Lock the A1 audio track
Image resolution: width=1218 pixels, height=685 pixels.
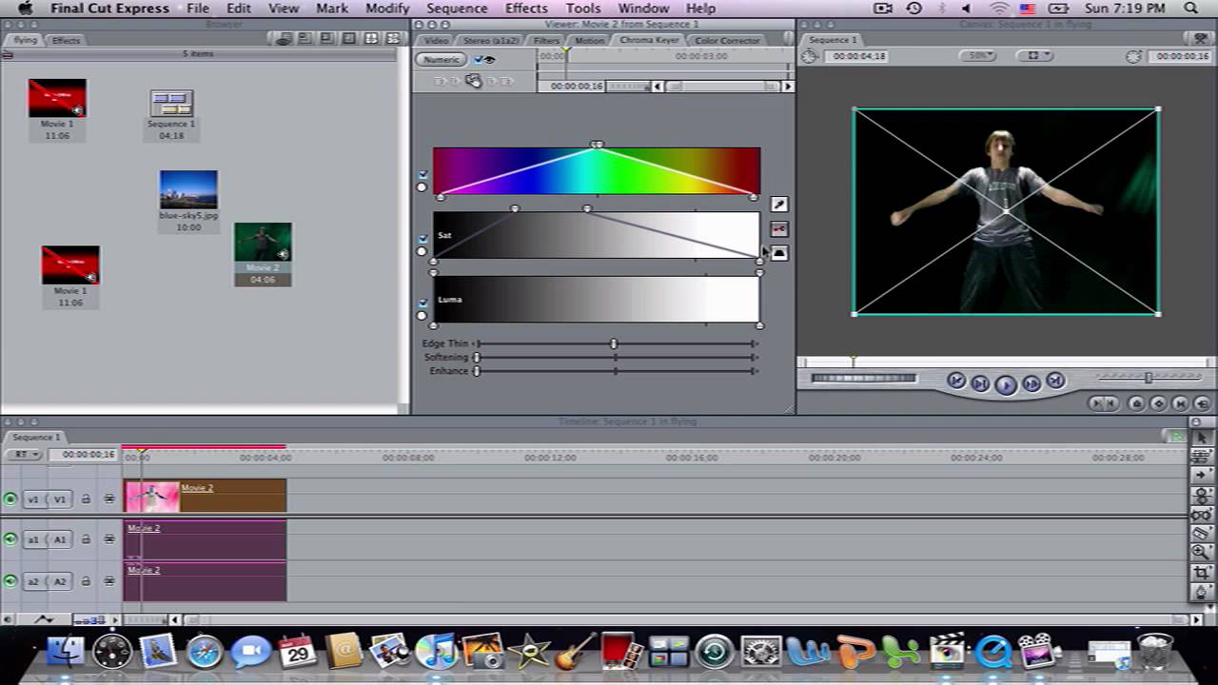(x=86, y=539)
